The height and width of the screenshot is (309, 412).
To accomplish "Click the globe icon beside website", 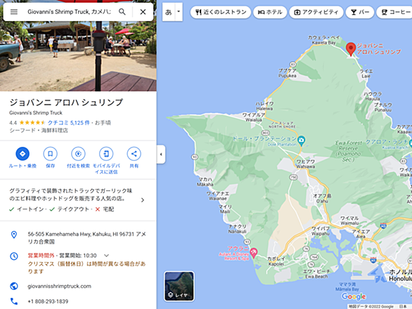I will tap(14, 286).
